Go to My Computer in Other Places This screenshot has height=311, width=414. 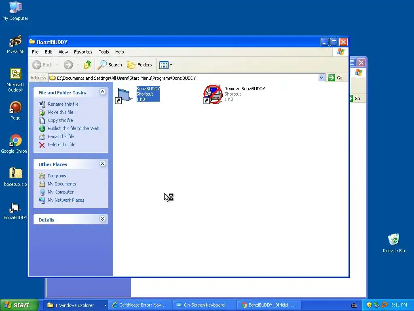point(61,192)
